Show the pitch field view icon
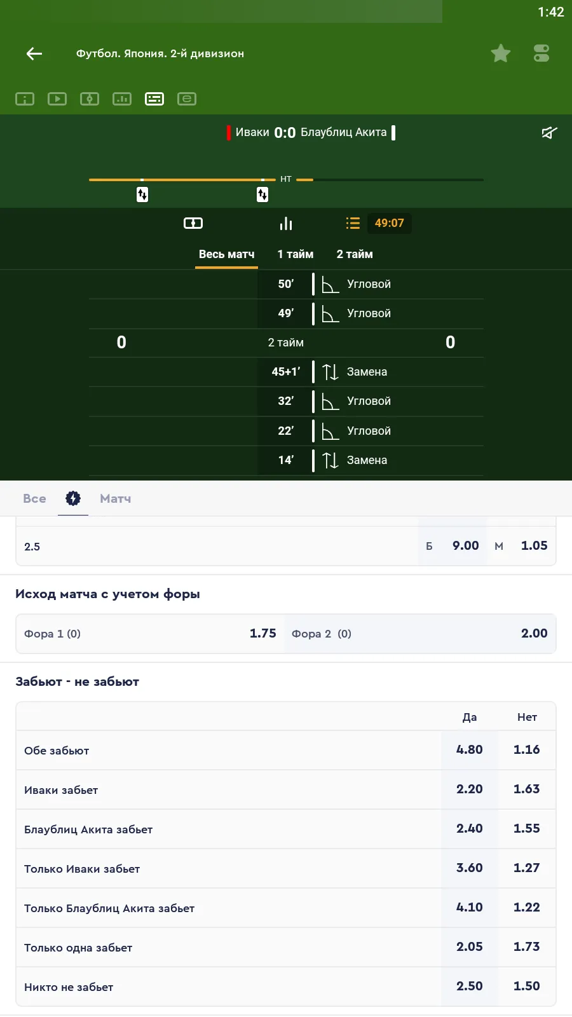This screenshot has height=1017, width=572. point(90,99)
